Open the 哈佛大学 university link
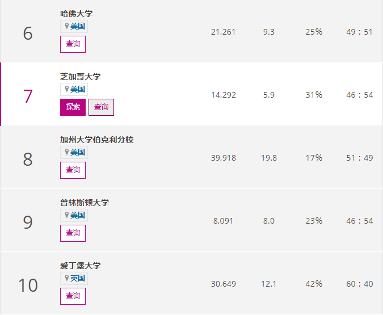This screenshot has width=383, height=315. point(77,13)
